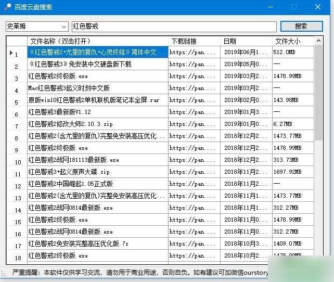Screen dimensions: 334x282
Task: Click the 2019年01月0... date in row 7
Action: [x=246, y=124]
